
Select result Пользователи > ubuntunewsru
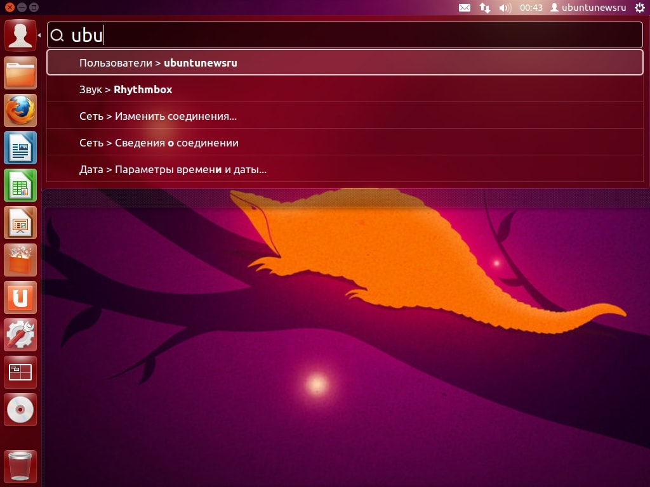pyautogui.click(x=345, y=63)
